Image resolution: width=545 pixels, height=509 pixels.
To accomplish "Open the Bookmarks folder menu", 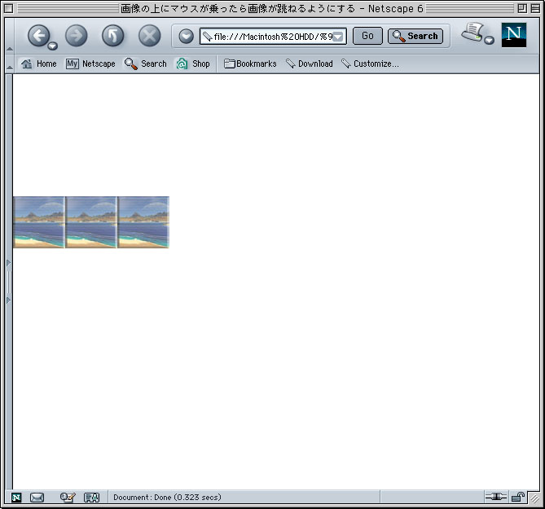I will point(250,64).
